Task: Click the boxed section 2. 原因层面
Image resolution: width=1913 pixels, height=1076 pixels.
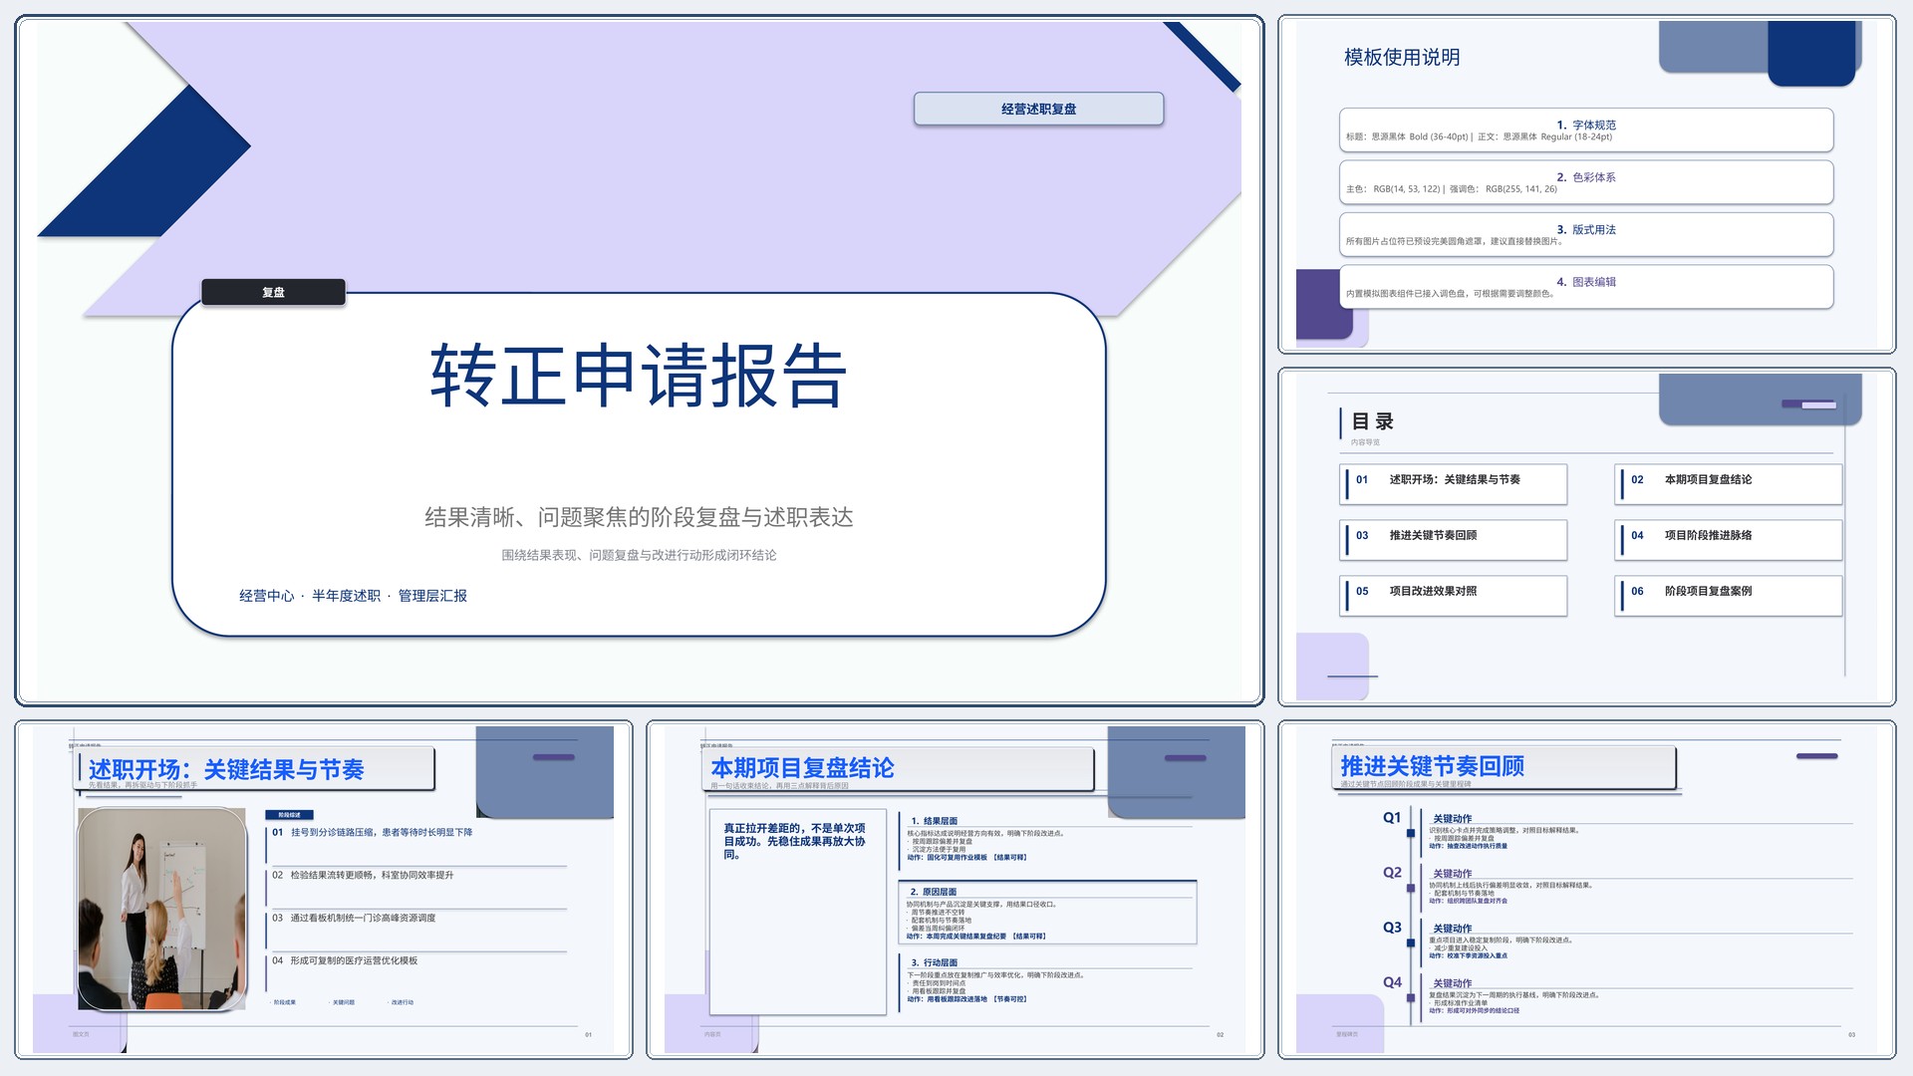Action: coord(1048,912)
